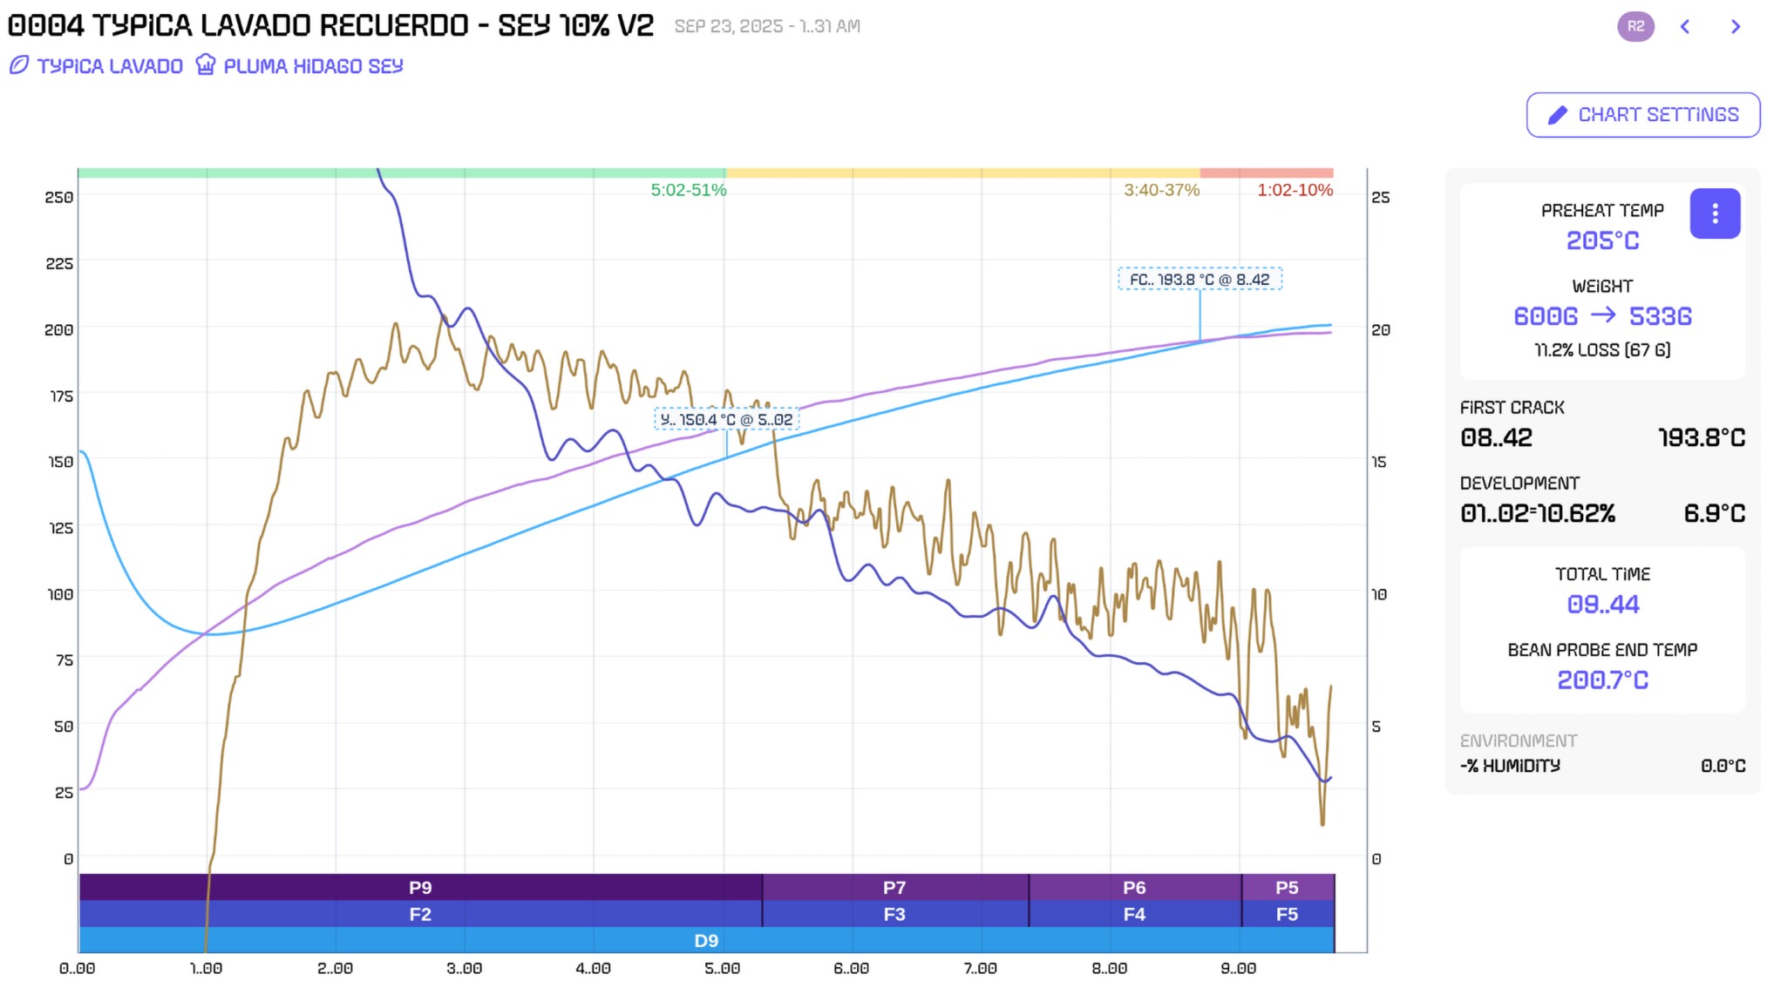Image resolution: width=1767 pixels, height=981 pixels.
Task: Select the 150.4 °C yellowing marker label
Action: [x=726, y=420]
